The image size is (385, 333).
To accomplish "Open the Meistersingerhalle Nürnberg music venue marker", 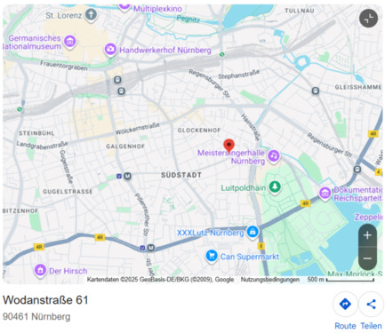I will 274,156.
